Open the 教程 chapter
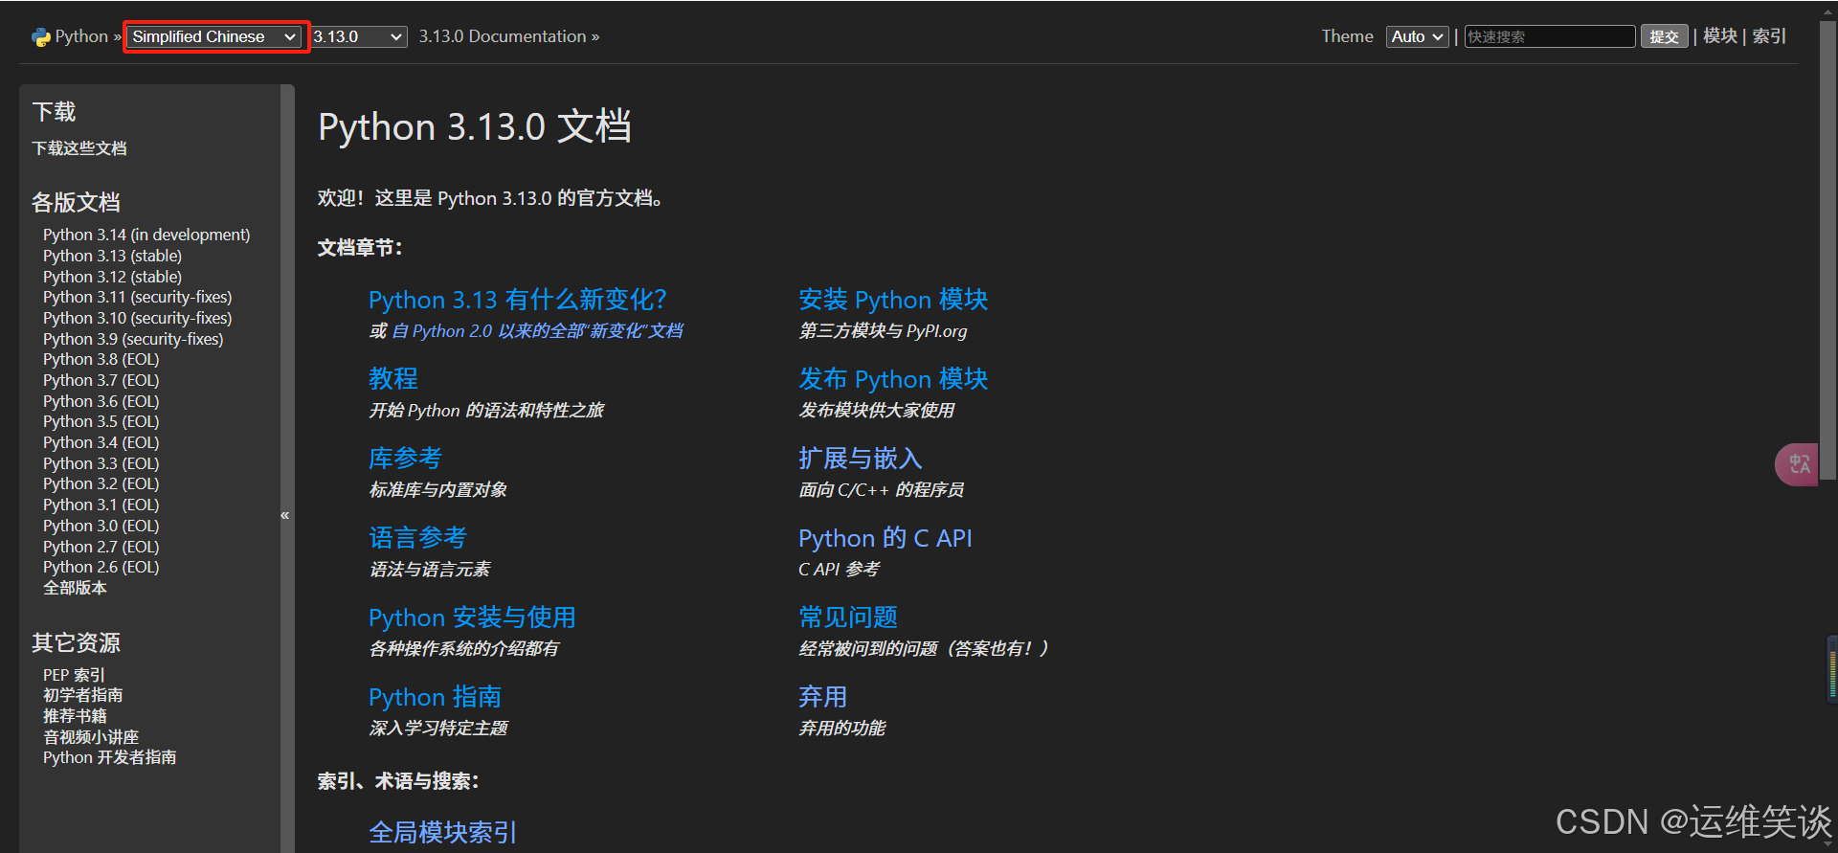 point(393,379)
